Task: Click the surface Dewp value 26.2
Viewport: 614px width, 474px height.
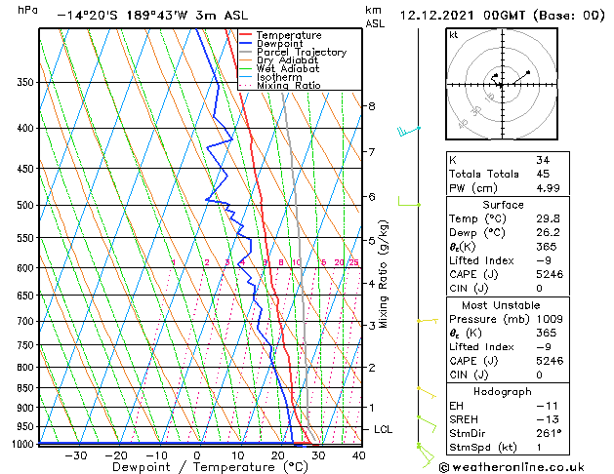Action: [x=548, y=233]
